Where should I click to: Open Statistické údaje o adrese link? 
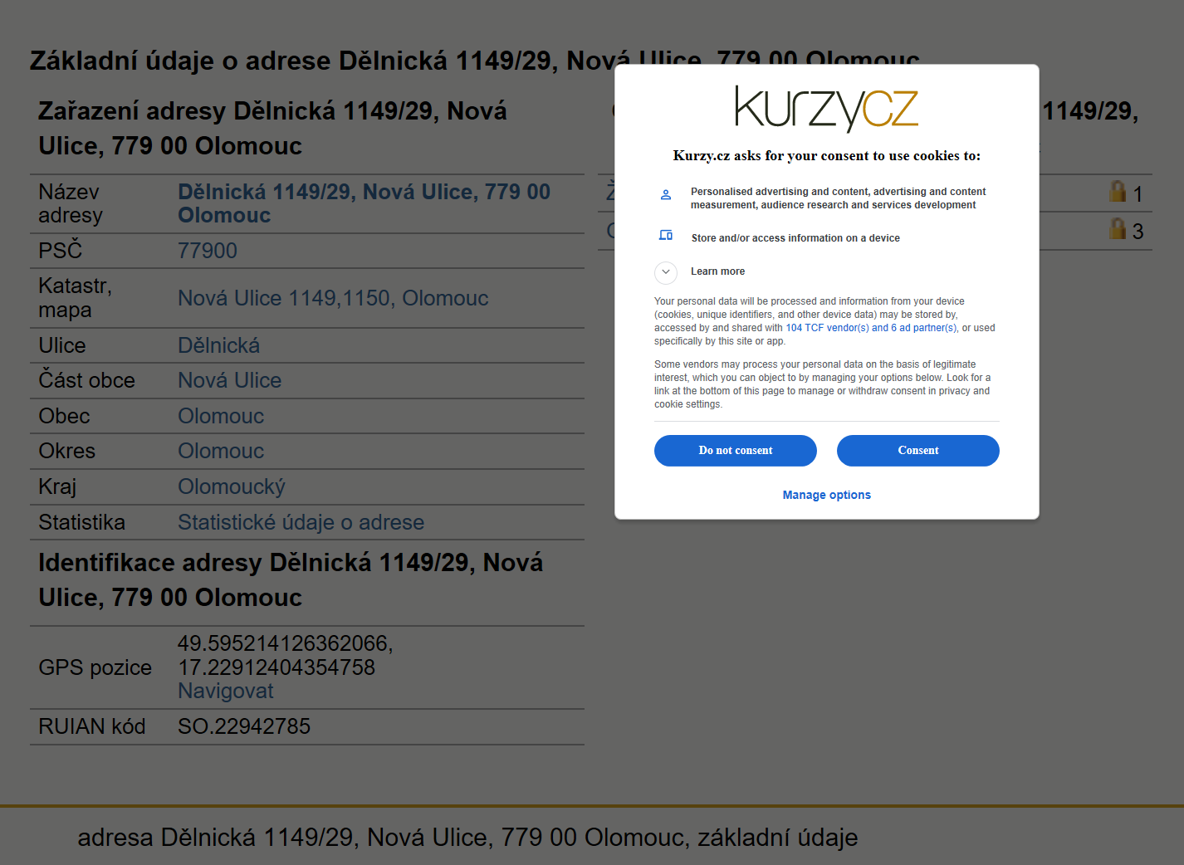[301, 522]
